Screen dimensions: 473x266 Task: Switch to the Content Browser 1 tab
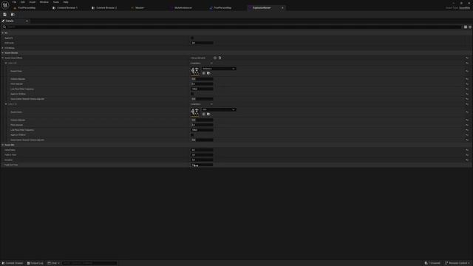click(67, 8)
